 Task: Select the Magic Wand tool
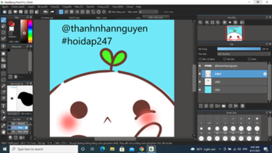pyautogui.click(x=3, y=86)
